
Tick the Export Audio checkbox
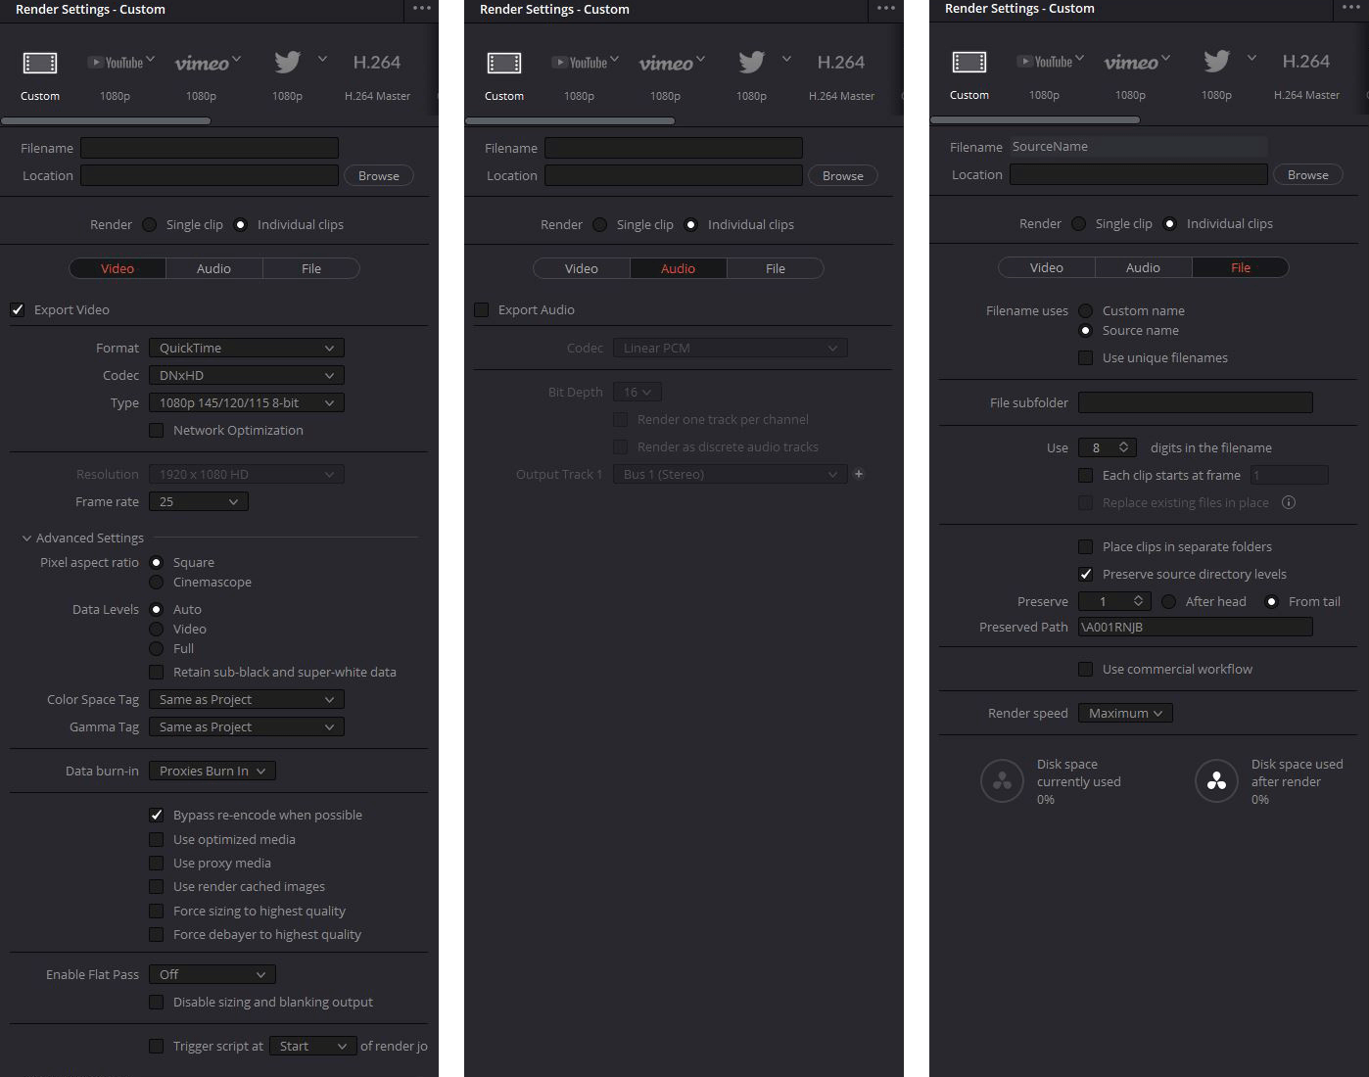[482, 309]
